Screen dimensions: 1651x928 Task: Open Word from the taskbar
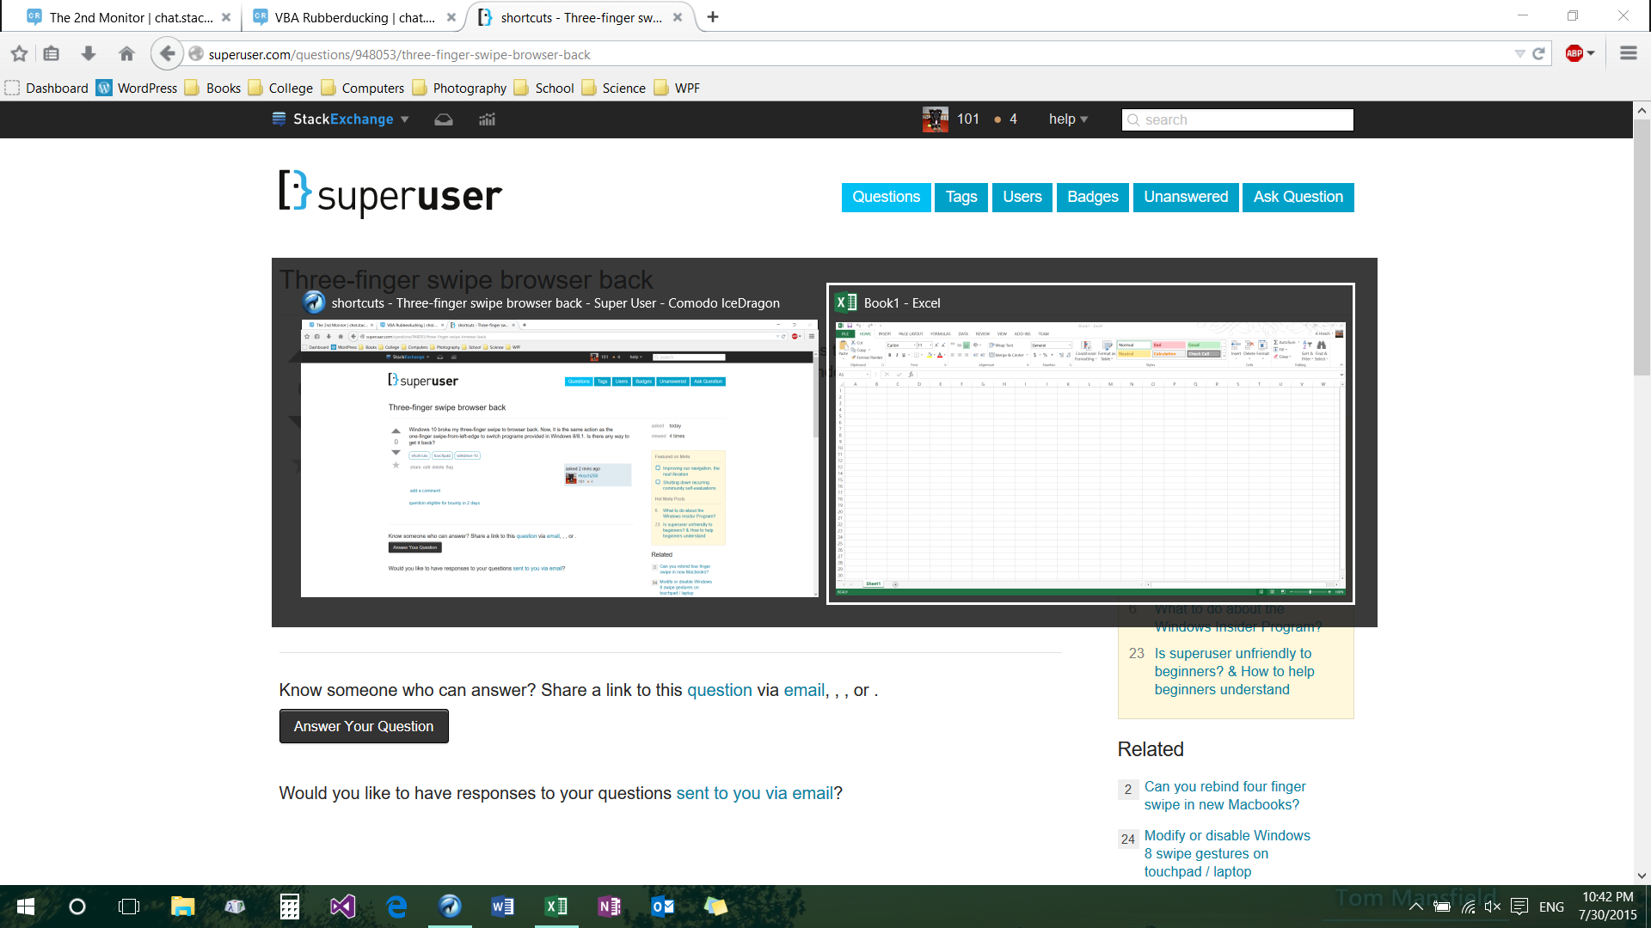tap(503, 907)
